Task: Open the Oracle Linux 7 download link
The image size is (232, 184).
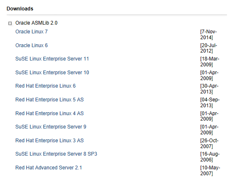Action: [31, 32]
